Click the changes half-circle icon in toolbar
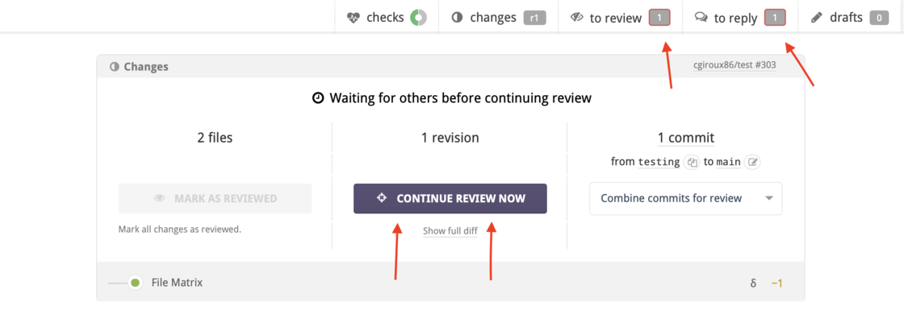 coord(457,18)
